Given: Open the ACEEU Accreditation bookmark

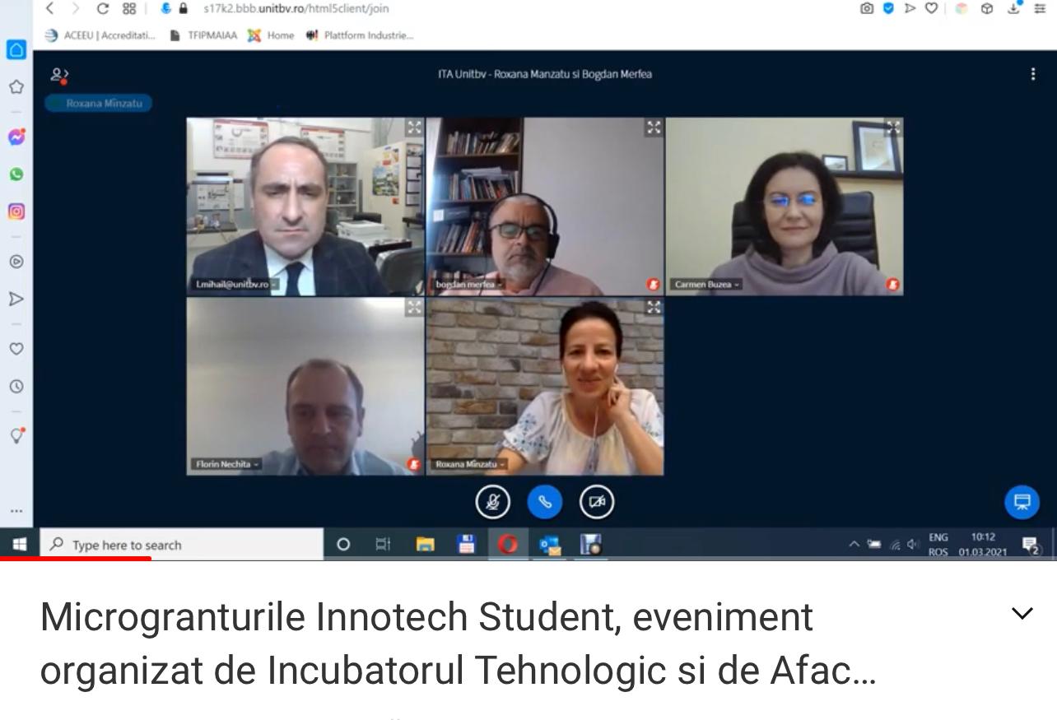Looking at the screenshot, I should pos(100,35).
